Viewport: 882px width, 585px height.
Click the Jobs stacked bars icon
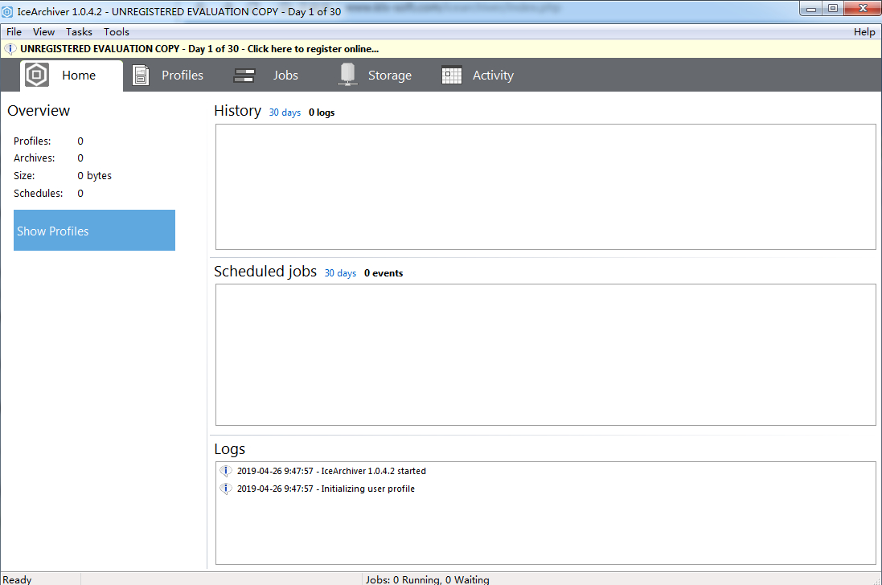coord(244,76)
